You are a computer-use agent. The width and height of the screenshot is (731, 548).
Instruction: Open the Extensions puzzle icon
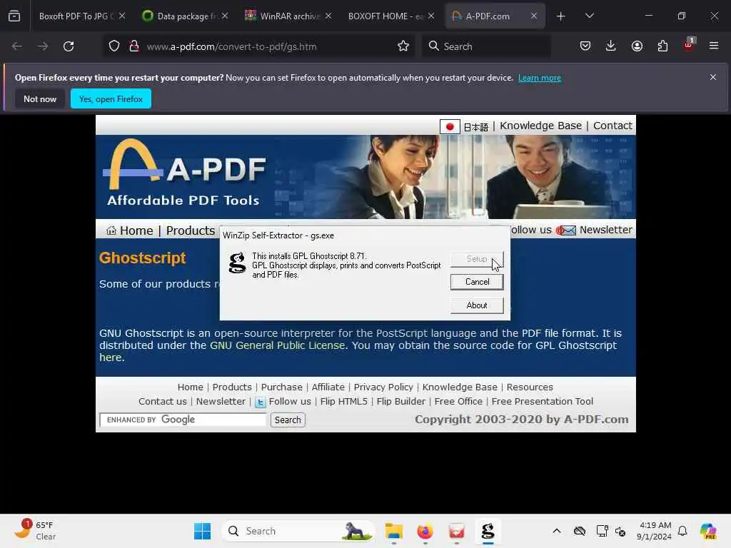[662, 46]
